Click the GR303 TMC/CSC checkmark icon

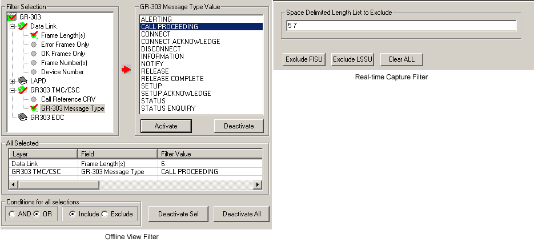pyautogui.click(x=22, y=90)
